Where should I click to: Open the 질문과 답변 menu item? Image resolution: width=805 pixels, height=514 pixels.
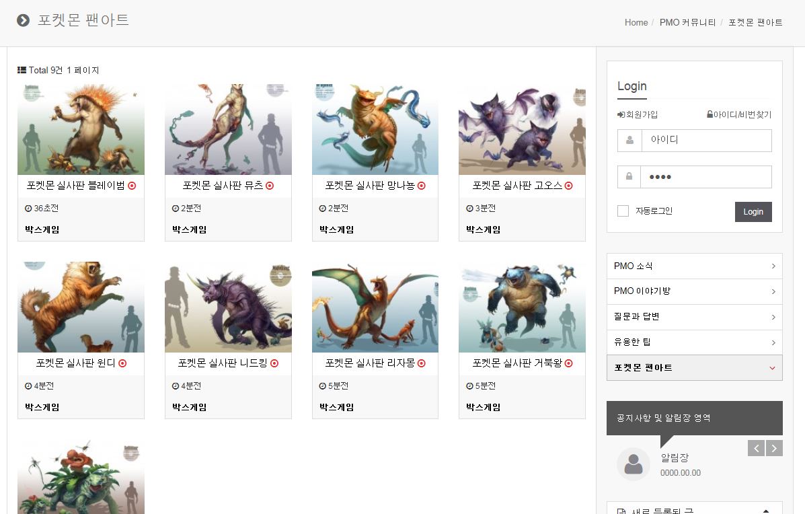[x=694, y=318]
